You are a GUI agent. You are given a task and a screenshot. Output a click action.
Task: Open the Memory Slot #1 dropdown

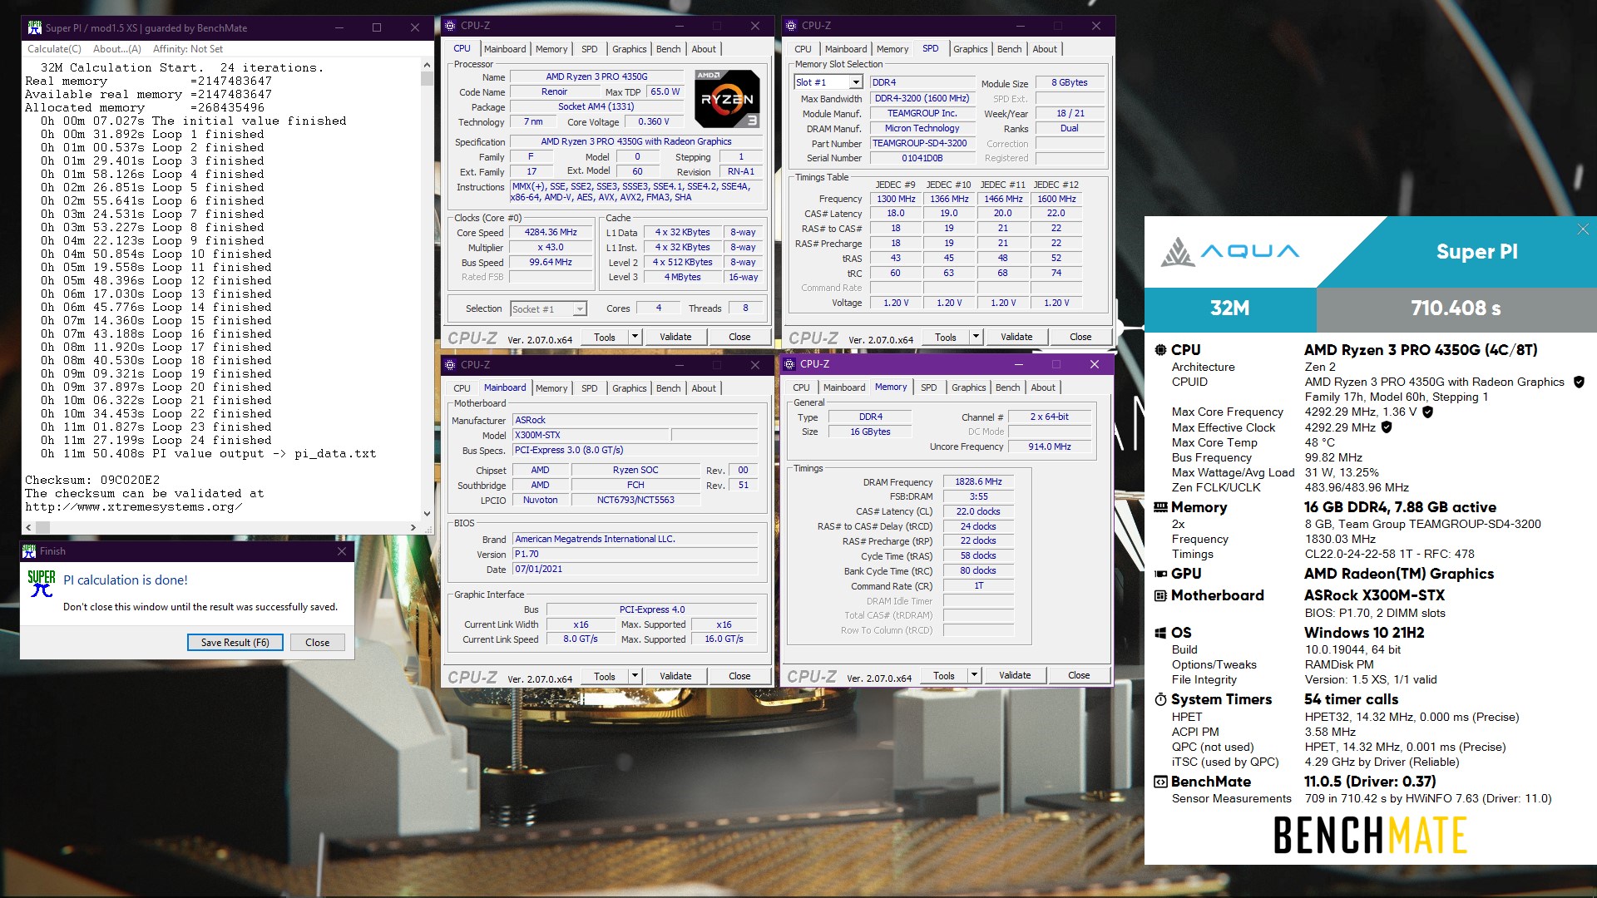(855, 82)
